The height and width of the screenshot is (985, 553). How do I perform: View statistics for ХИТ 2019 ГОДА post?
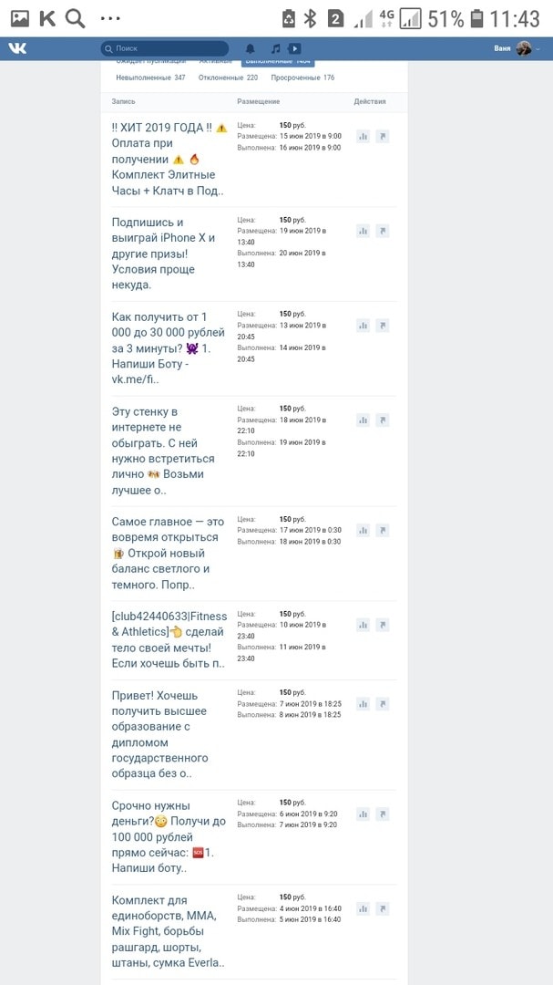[x=363, y=136]
